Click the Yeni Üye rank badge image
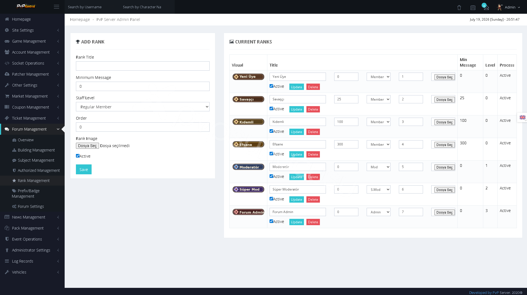The width and height of the screenshot is (527, 295). point(248,77)
